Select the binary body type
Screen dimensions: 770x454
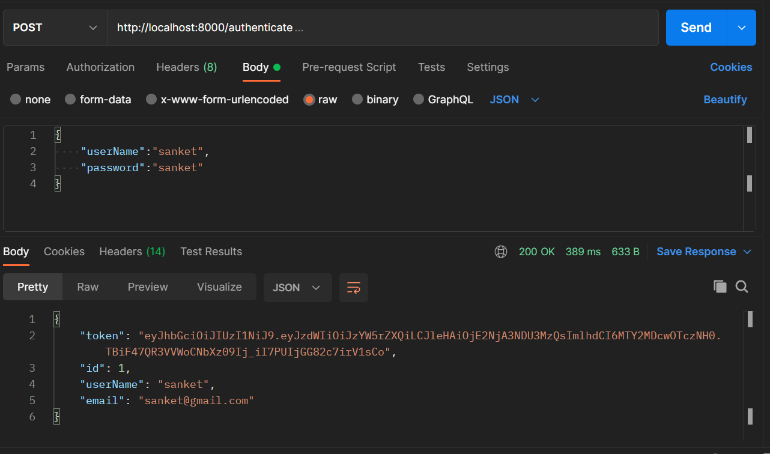(x=375, y=100)
